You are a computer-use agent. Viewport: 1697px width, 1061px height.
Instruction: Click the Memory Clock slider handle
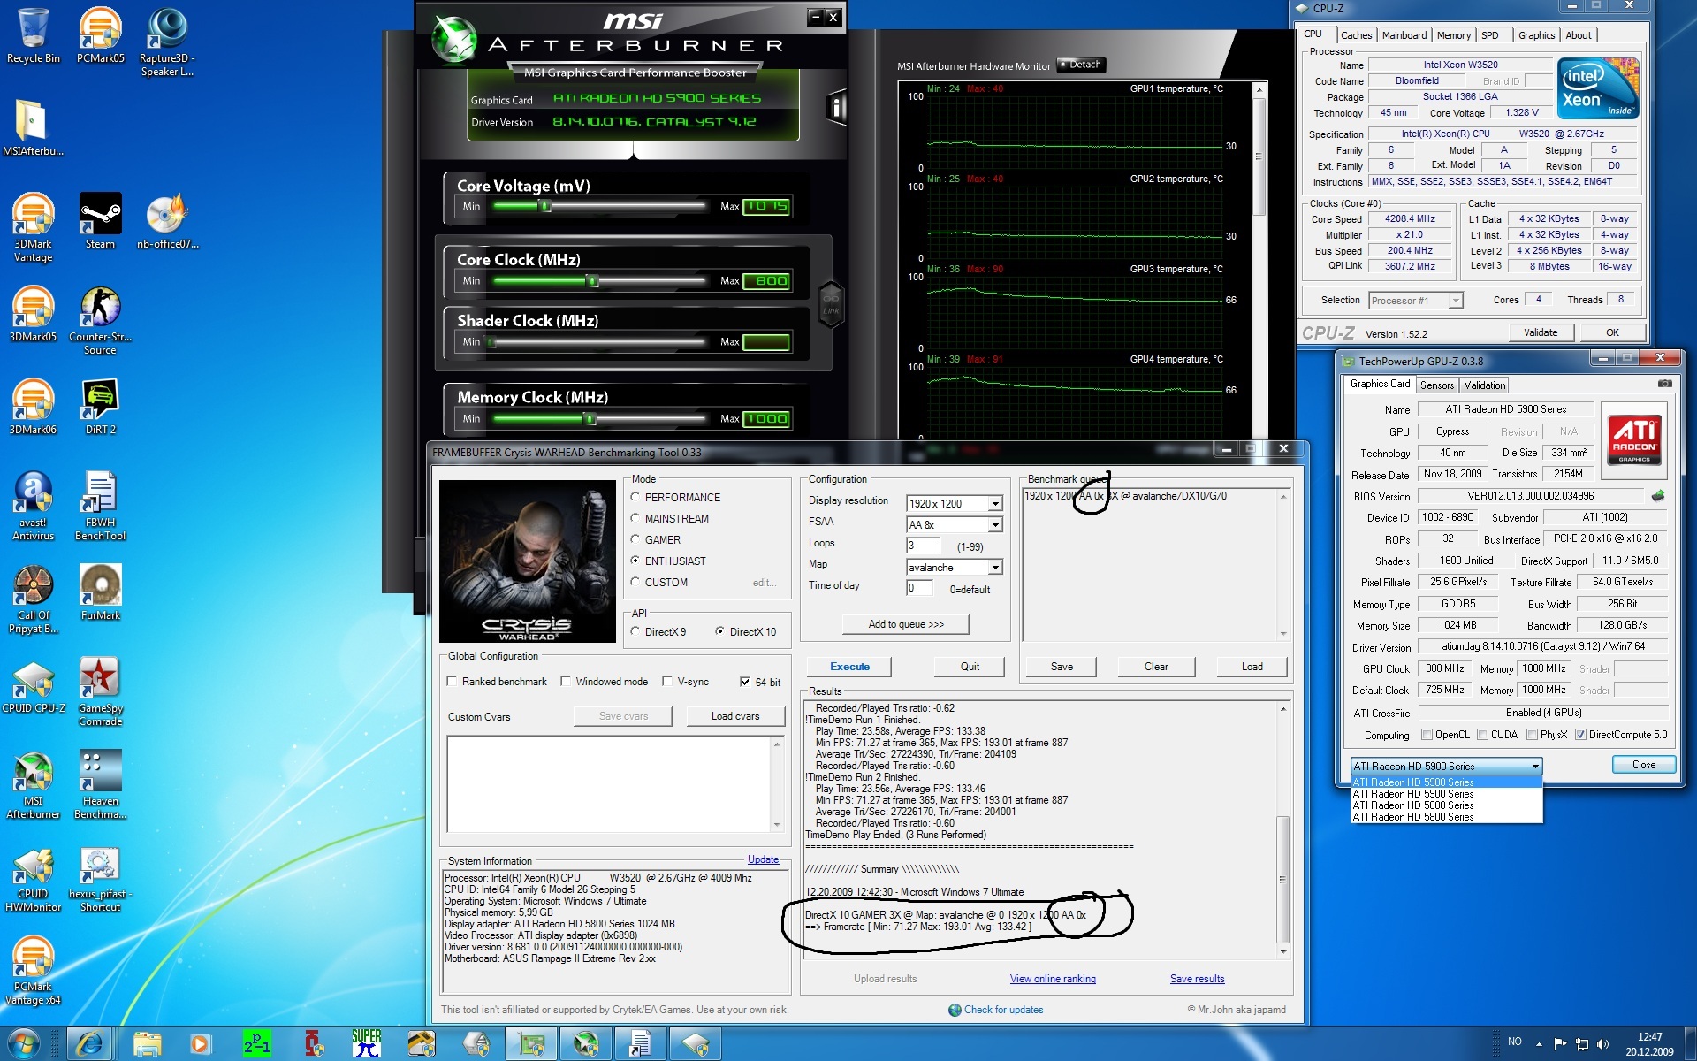coord(590,418)
